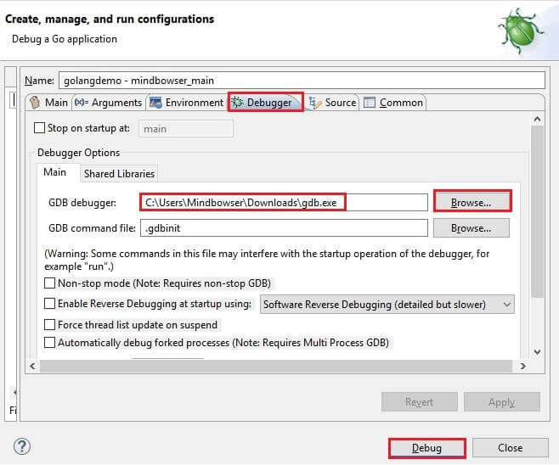Check Automatically debug forked processes
The height and width of the screenshot is (465, 559).
50,343
